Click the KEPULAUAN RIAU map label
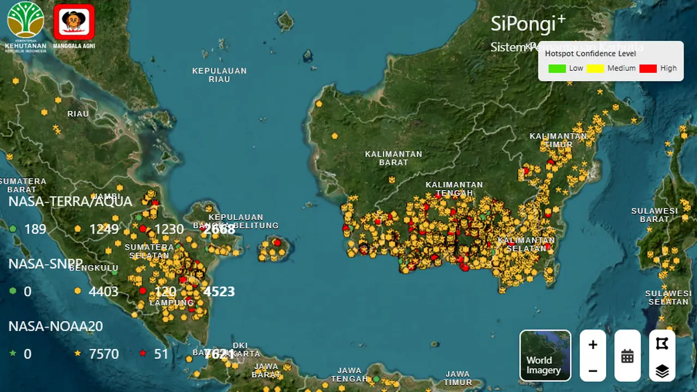 (219, 75)
